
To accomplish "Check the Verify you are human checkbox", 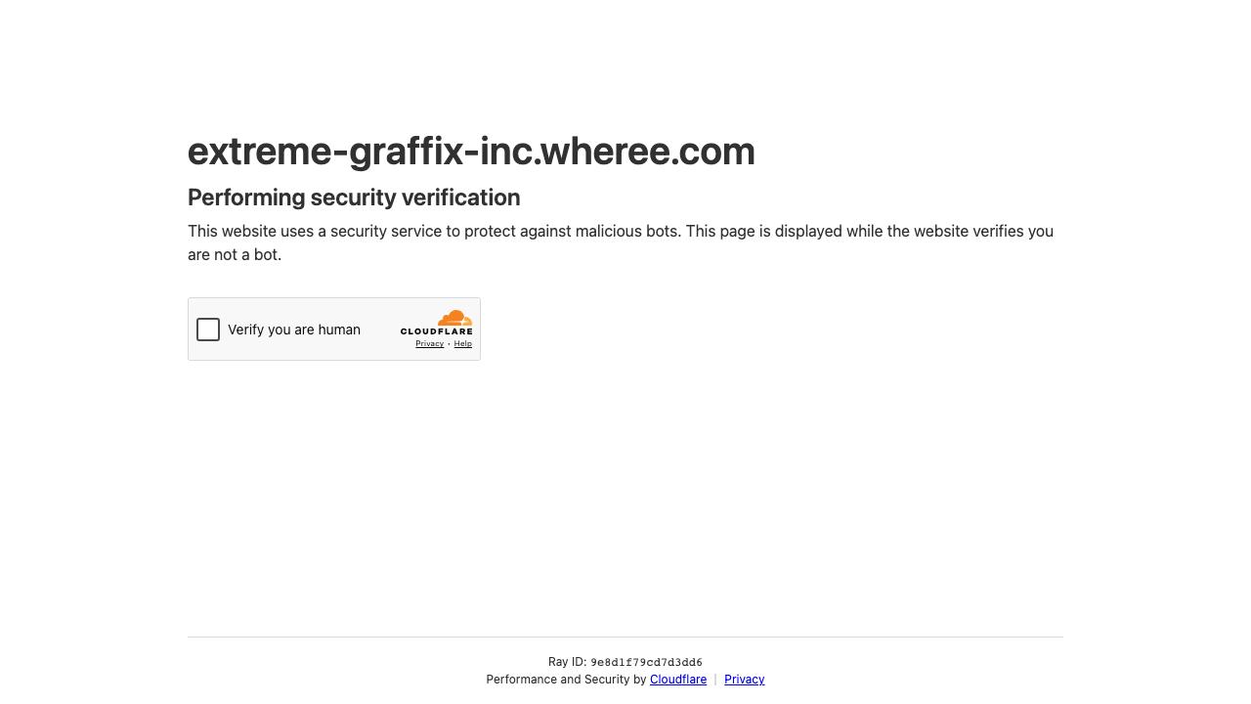I will tap(208, 330).
